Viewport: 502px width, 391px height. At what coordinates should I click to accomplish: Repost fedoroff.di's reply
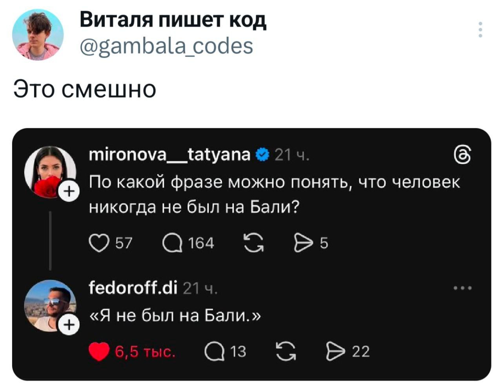pyautogui.click(x=285, y=351)
